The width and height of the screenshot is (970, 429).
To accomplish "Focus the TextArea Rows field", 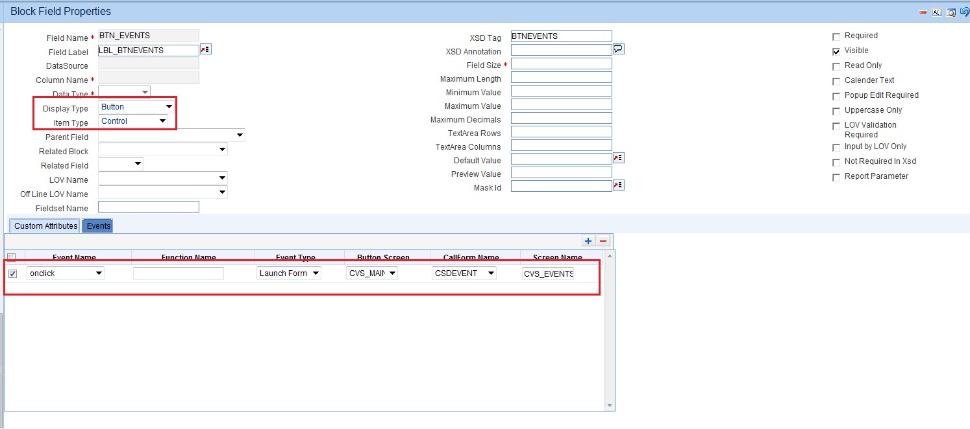I will [x=562, y=132].
